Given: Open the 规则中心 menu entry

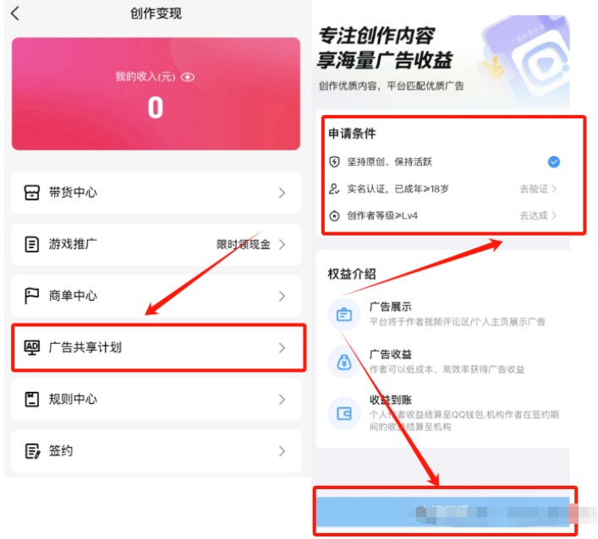Looking at the screenshot, I should point(156,400).
